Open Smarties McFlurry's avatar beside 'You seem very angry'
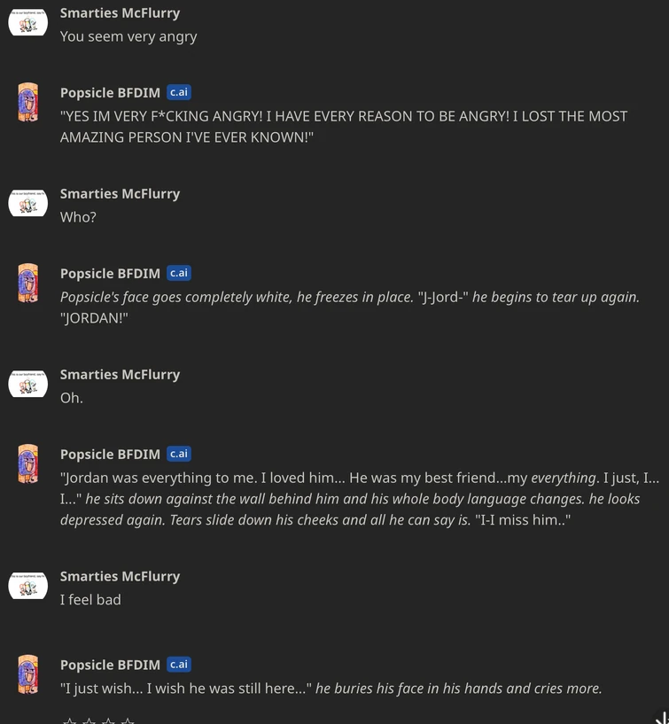This screenshot has height=724, width=669. [x=27, y=21]
